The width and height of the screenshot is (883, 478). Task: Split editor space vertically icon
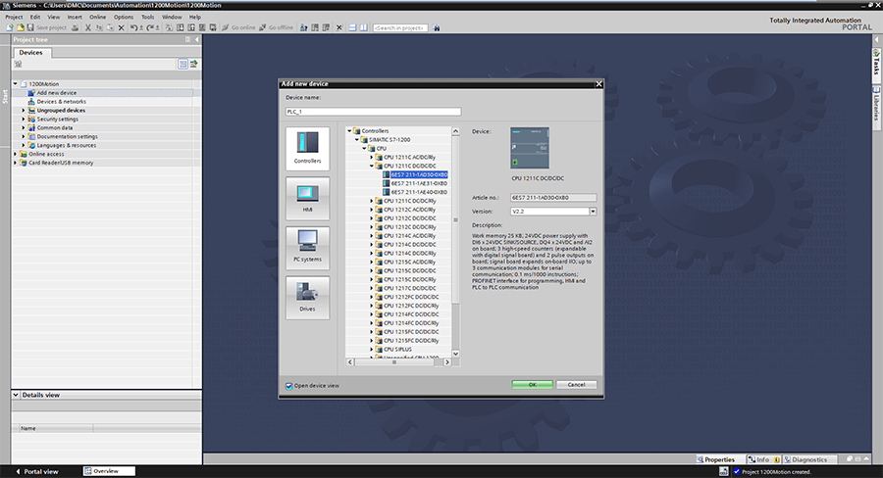363,27
